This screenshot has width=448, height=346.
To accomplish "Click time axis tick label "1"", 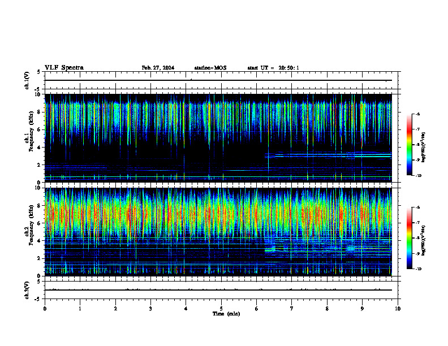I will tap(80, 309).
